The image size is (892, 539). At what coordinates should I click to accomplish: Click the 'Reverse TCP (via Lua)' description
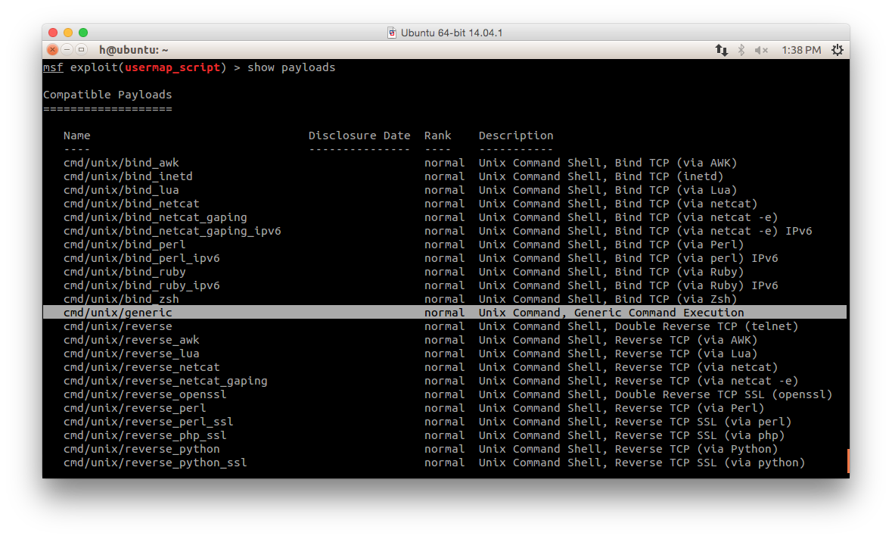pos(686,354)
